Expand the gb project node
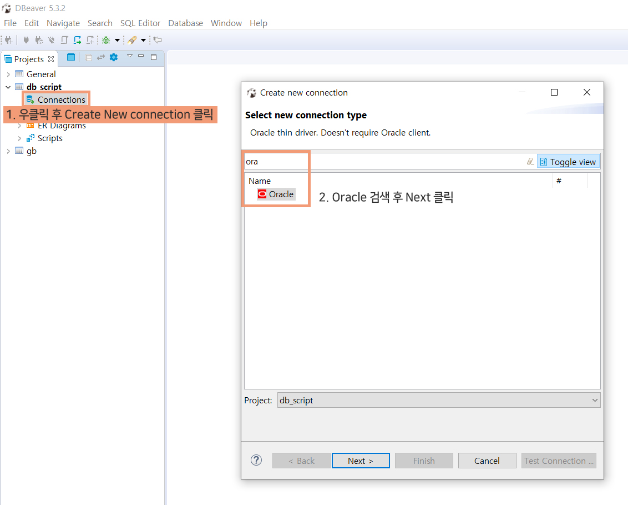 point(8,151)
